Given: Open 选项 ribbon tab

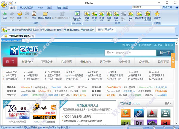Looking at the screenshot, I should (50, 8).
